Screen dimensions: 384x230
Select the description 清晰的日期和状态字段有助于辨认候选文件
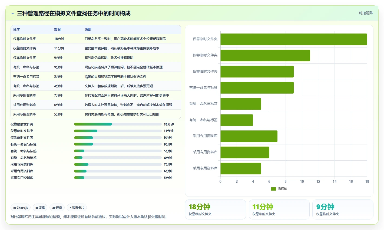115,77
